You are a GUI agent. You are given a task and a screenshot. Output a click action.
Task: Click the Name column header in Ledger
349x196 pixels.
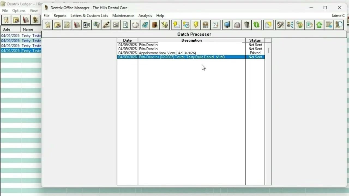point(31,29)
